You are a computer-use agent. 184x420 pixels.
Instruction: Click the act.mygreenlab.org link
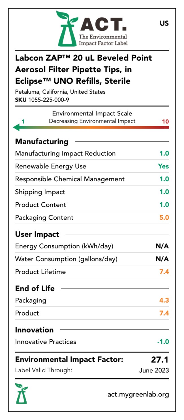pos(138,394)
